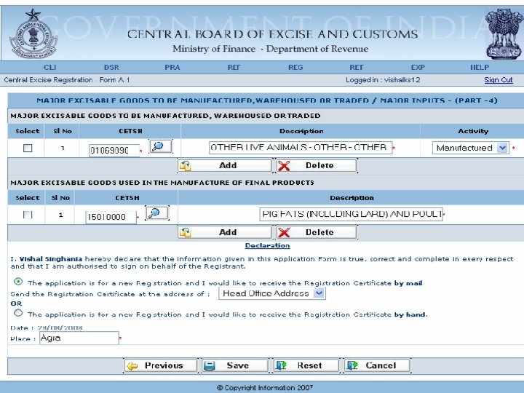Open the RET menu
524x393 pixels.
pos(356,67)
